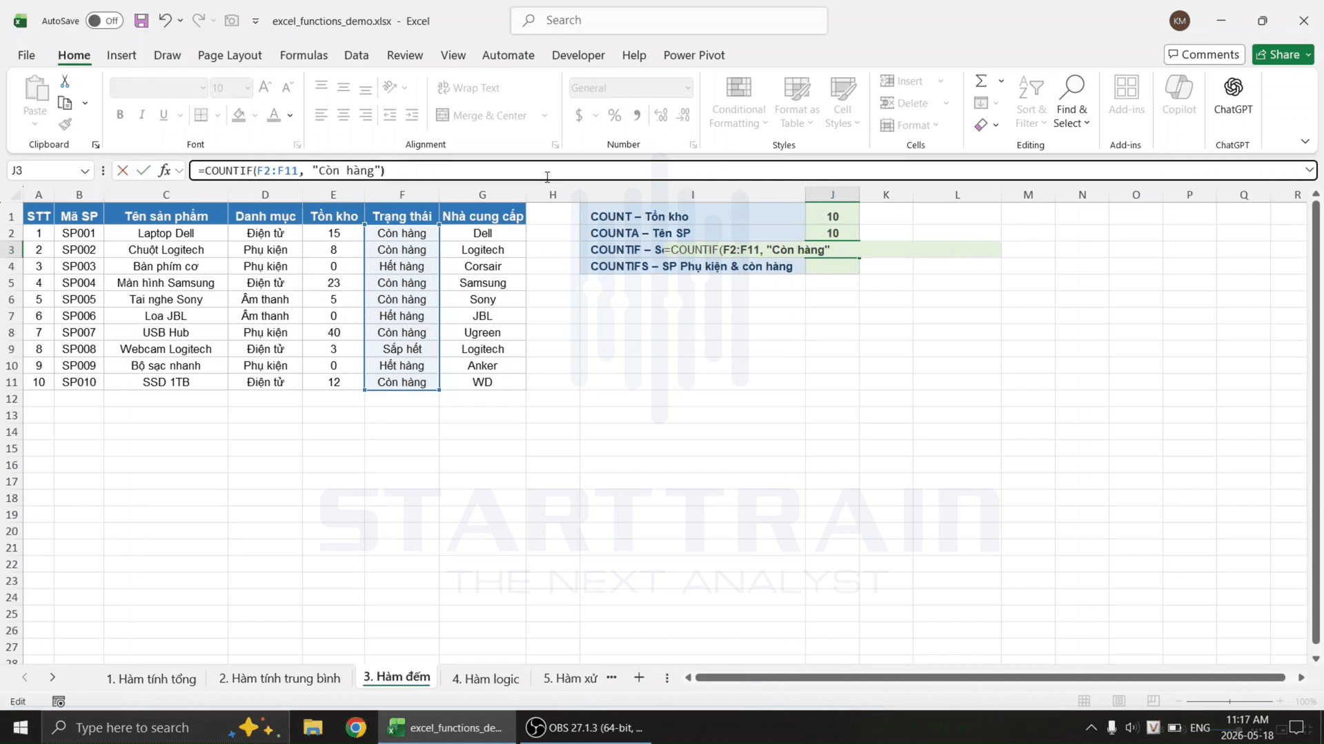
Task: Click the Search box in title bar
Action: click(x=669, y=21)
